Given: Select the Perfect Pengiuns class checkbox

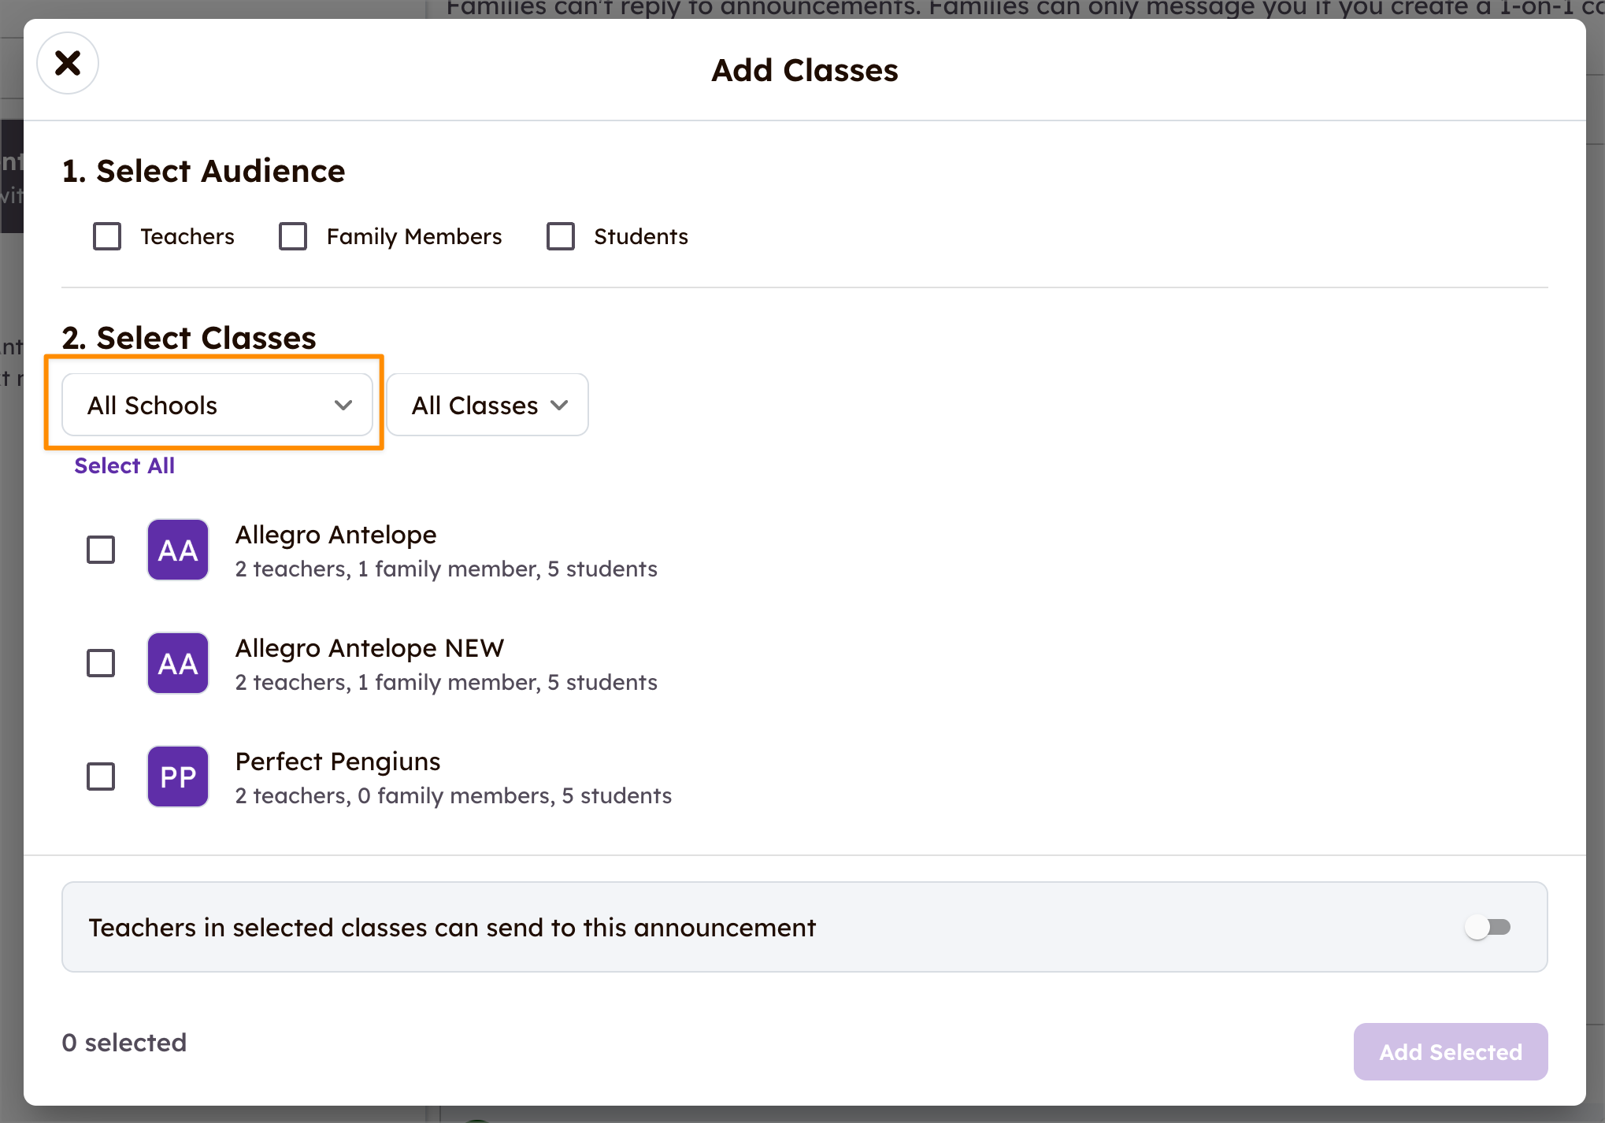Looking at the screenshot, I should click(x=100, y=776).
